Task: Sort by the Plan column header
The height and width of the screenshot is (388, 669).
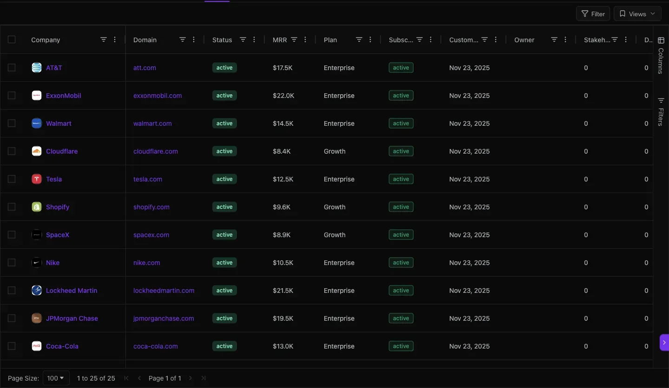Action: point(330,40)
